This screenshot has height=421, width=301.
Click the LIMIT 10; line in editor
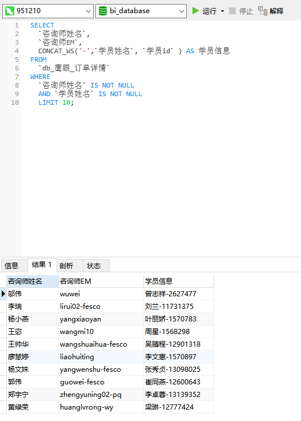(x=56, y=102)
